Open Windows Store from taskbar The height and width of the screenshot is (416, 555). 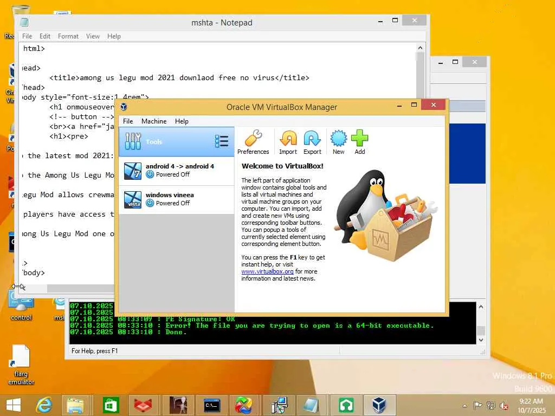(111, 405)
